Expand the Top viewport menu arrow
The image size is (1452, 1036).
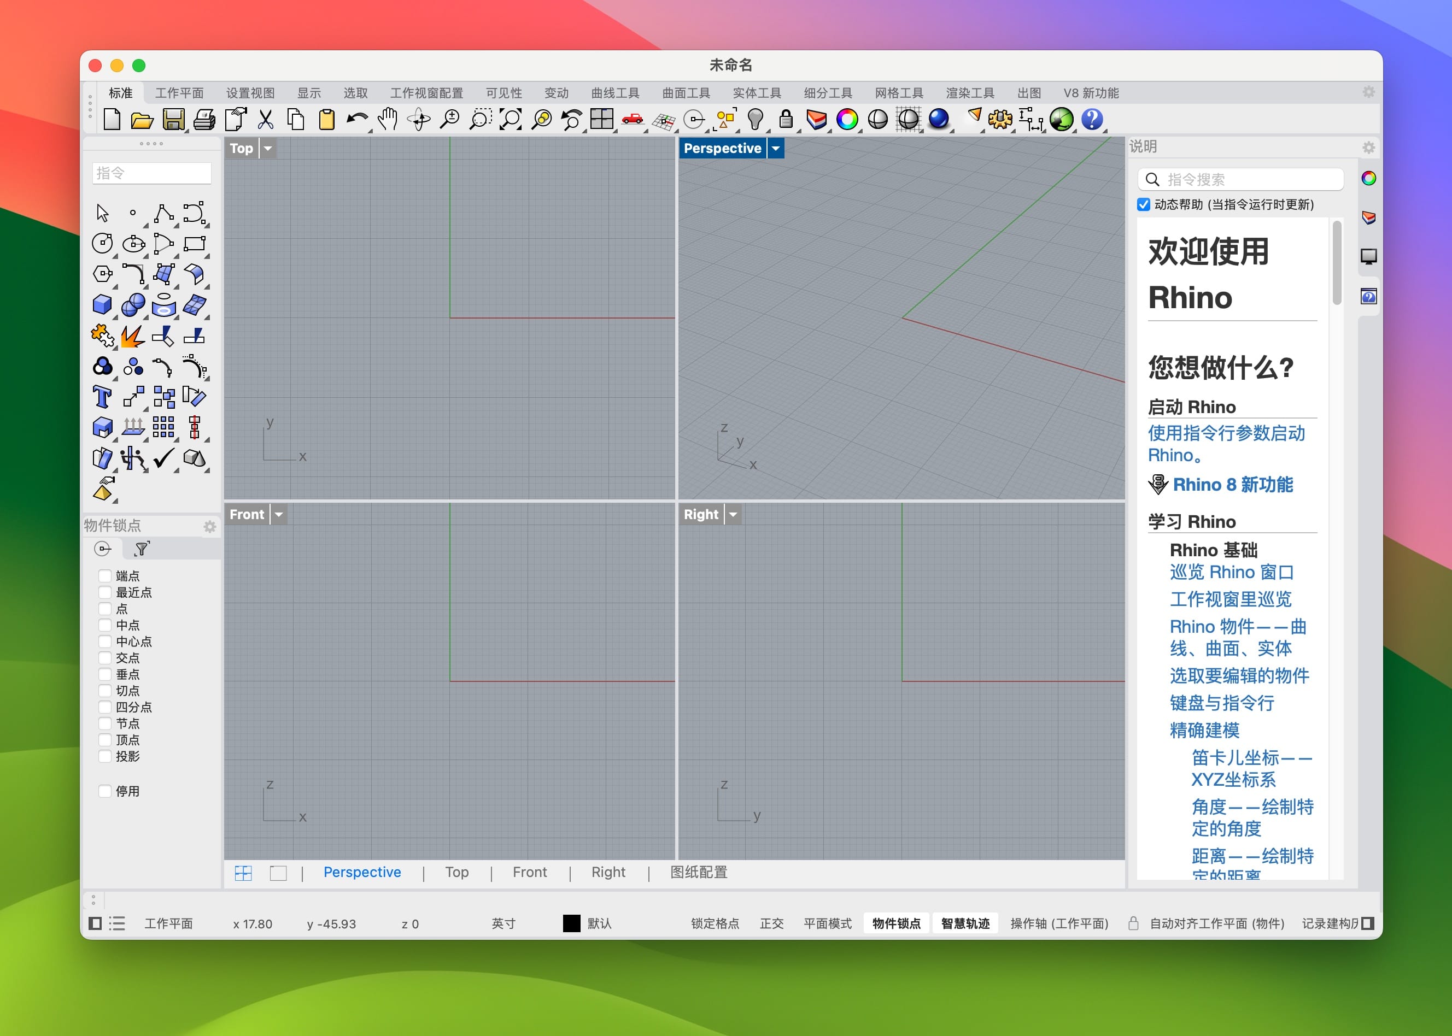tap(268, 148)
